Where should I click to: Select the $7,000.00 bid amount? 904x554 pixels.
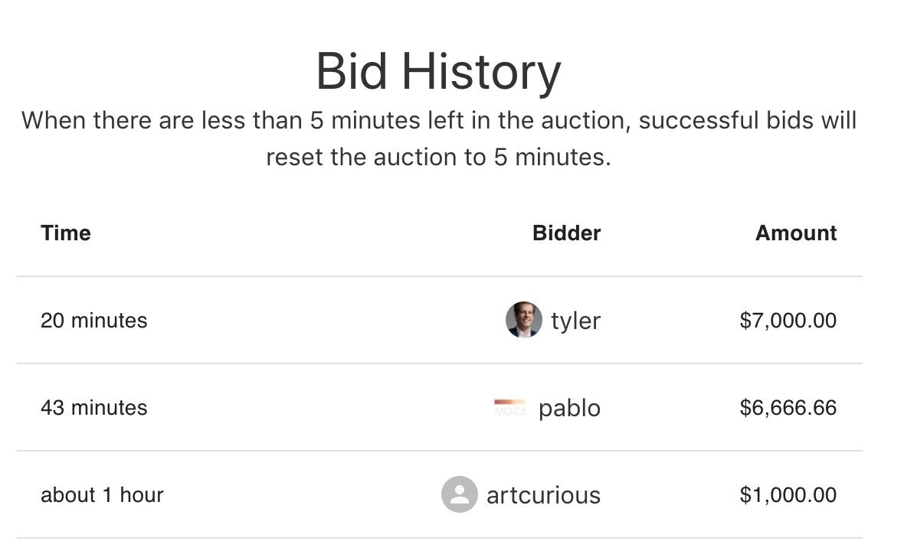coord(788,320)
